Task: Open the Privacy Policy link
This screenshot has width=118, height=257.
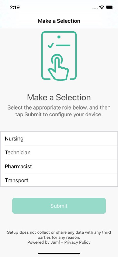Action: click(77, 242)
